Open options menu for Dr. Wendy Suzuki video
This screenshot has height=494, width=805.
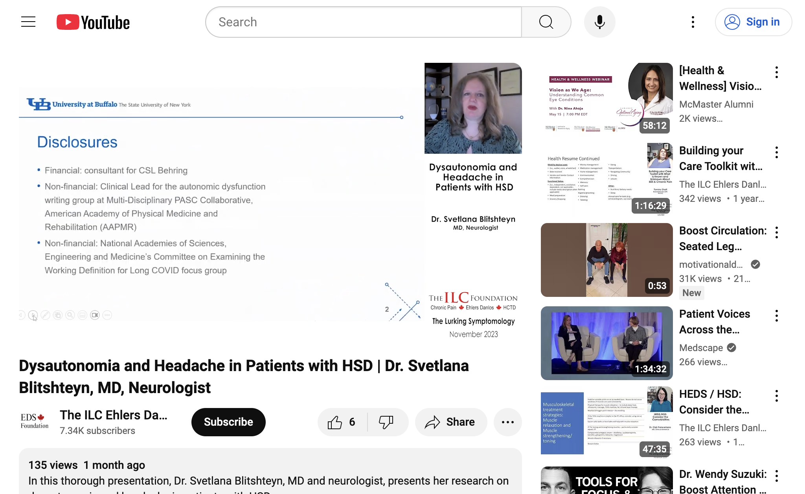777,476
